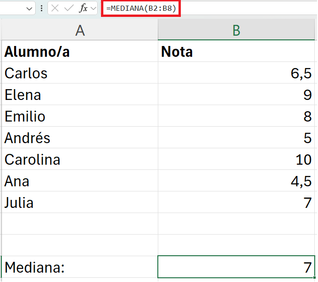Select Carlos's grade cell 6,5
This screenshot has width=318, height=282.
pyautogui.click(x=236, y=73)
